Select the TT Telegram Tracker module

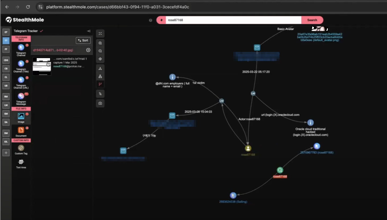tap(6, 41)
